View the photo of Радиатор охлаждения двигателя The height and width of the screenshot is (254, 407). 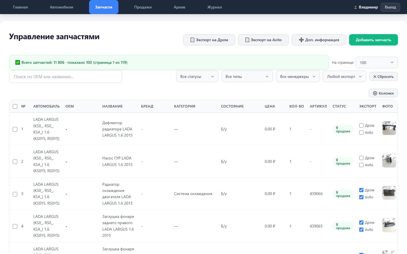[x=389, y=193]
